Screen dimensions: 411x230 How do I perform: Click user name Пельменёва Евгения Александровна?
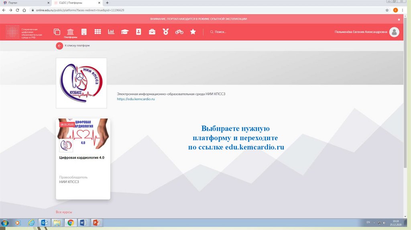361,32
